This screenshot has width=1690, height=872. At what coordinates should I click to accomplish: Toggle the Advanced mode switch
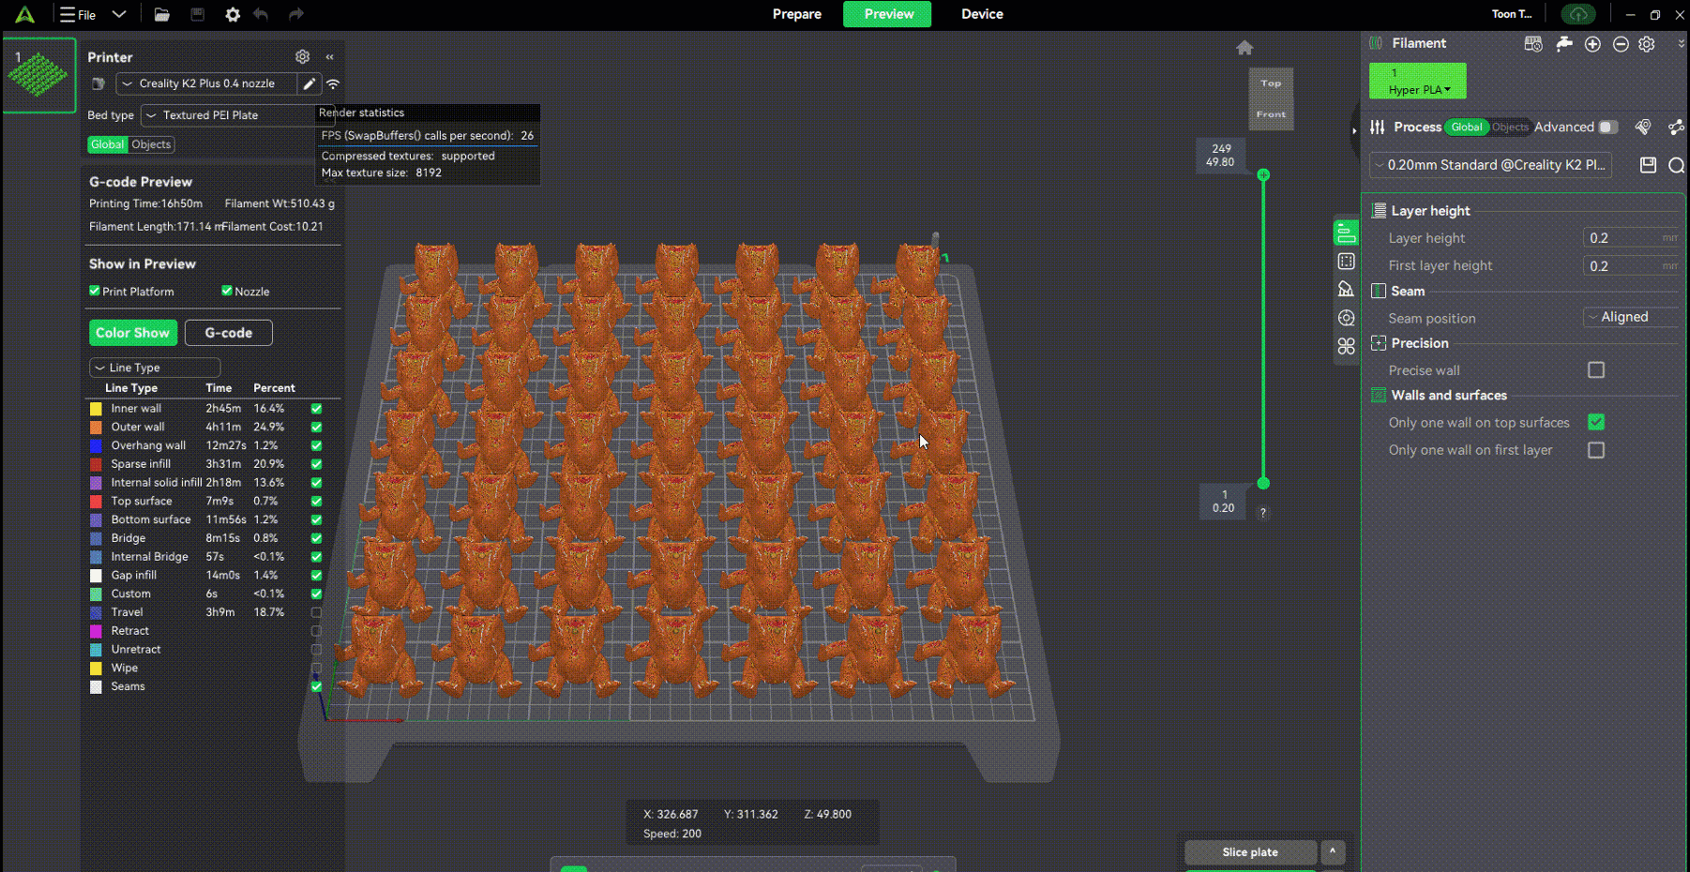pos(1608,127)
